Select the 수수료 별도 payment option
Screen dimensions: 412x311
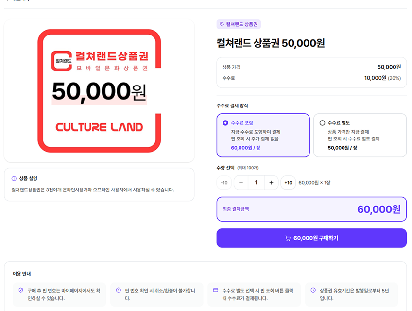tap(360, 135)
